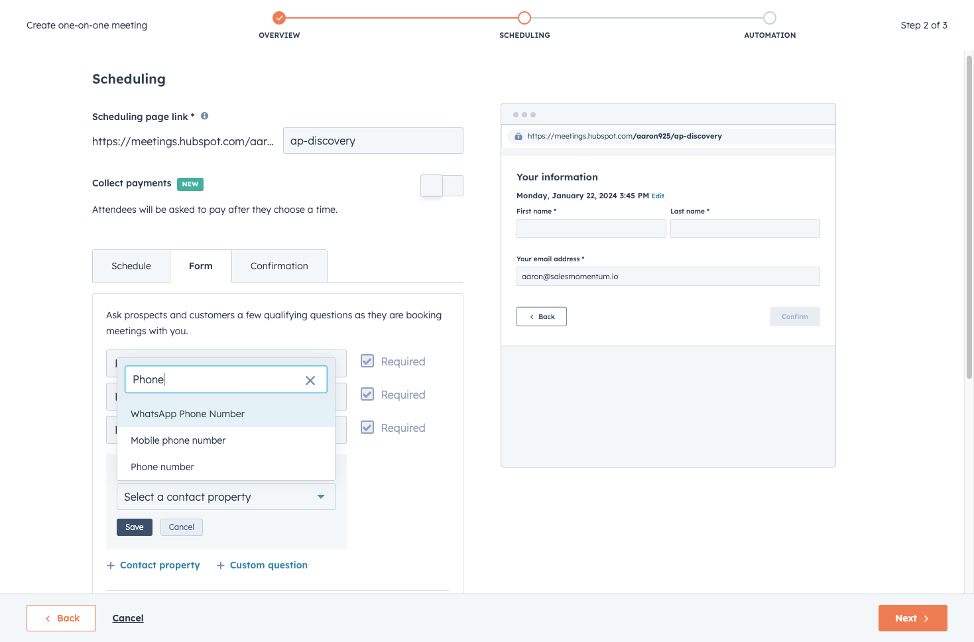Open the Confirmation tab

coord(279,266)
